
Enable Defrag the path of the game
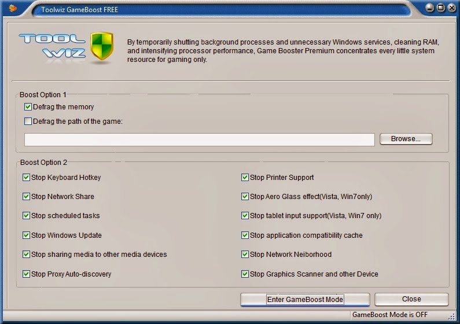click(28, 121)
